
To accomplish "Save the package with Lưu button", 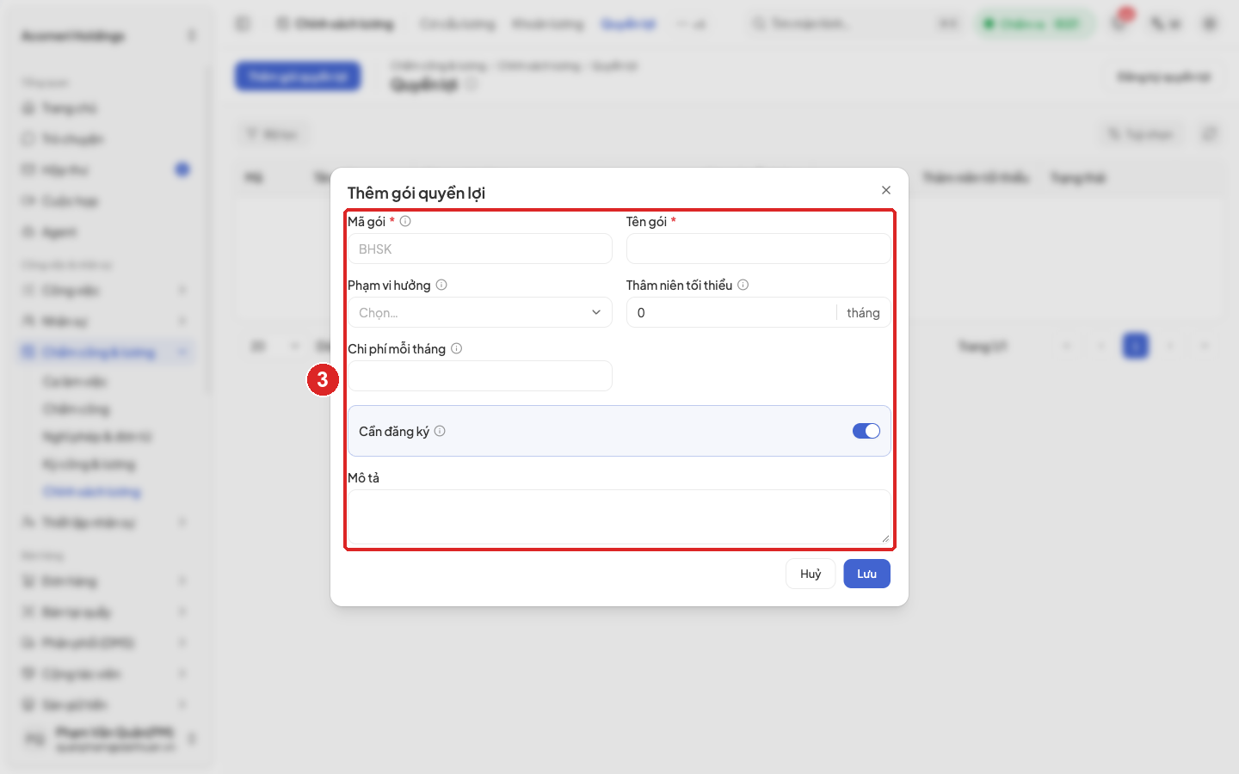I will click(x=866, y=574).
